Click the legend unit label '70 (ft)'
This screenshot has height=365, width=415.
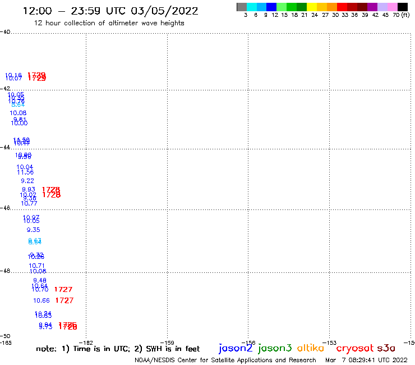(x=401, y=15)
